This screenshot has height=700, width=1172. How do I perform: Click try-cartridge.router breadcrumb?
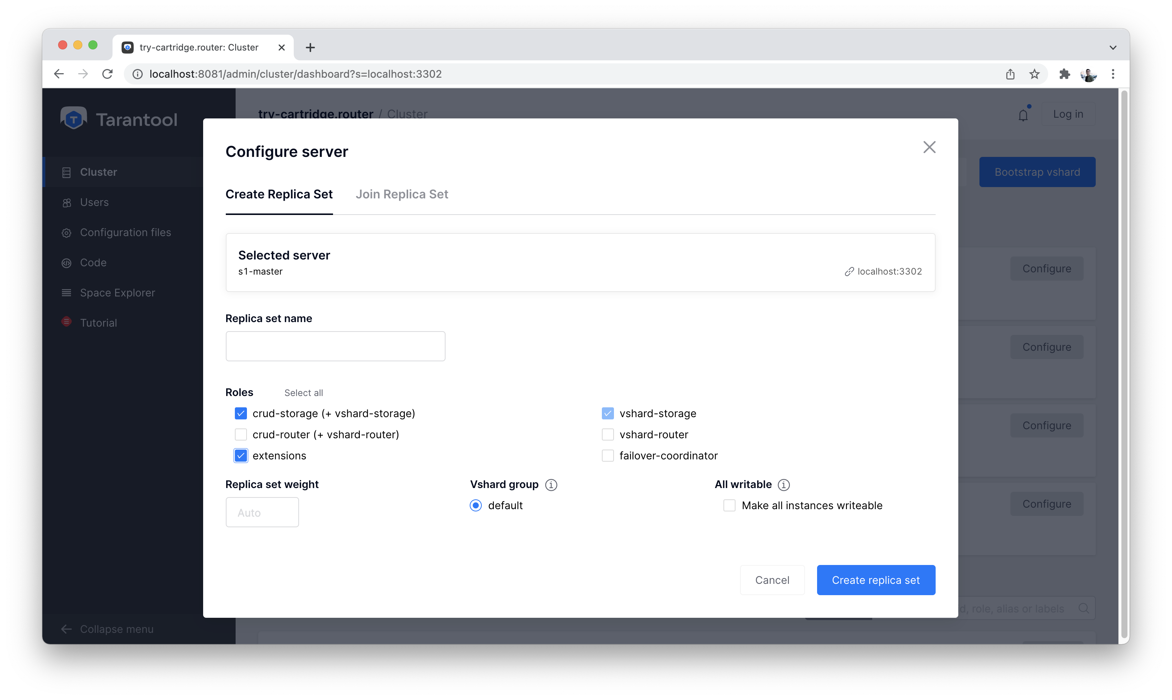(x=316, y=114)
